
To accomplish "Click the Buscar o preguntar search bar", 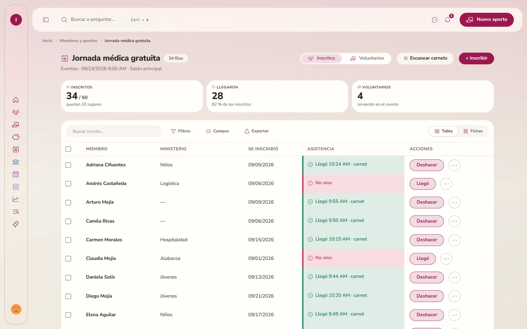I will point(105,20).
